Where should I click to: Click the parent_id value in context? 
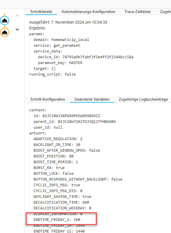click(x=87, y=122)
